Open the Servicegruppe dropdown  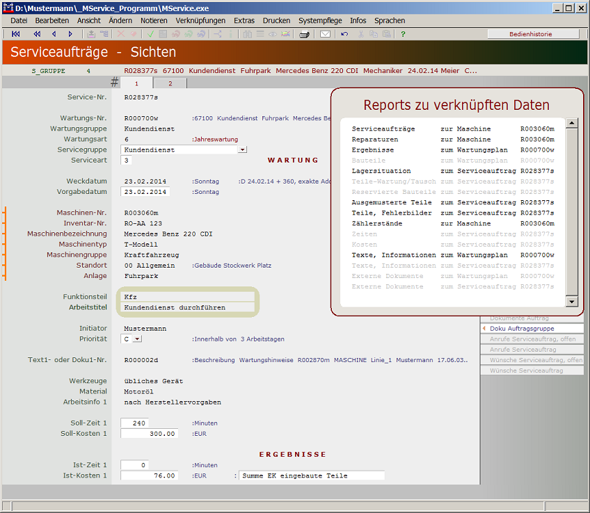[x=242, y=149]
